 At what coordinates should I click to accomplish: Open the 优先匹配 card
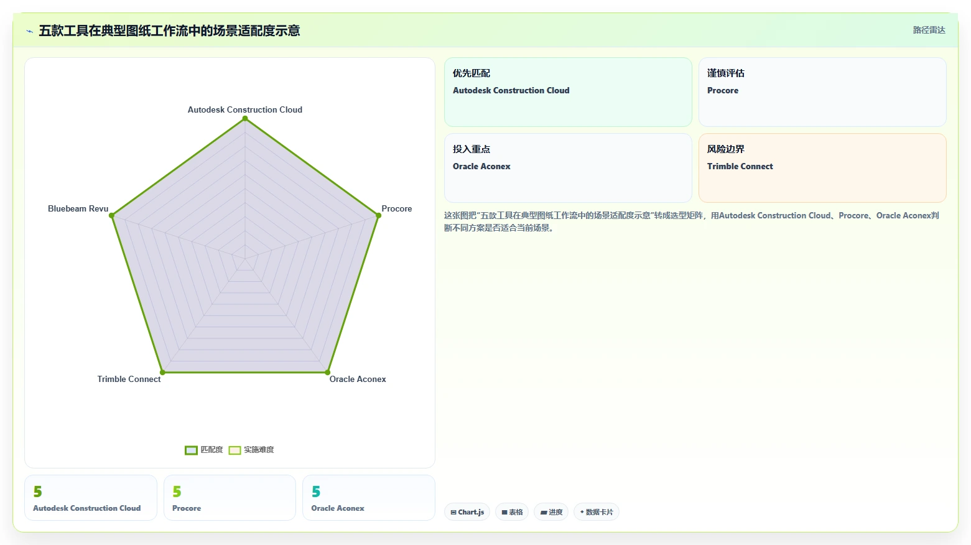[568, 92]
